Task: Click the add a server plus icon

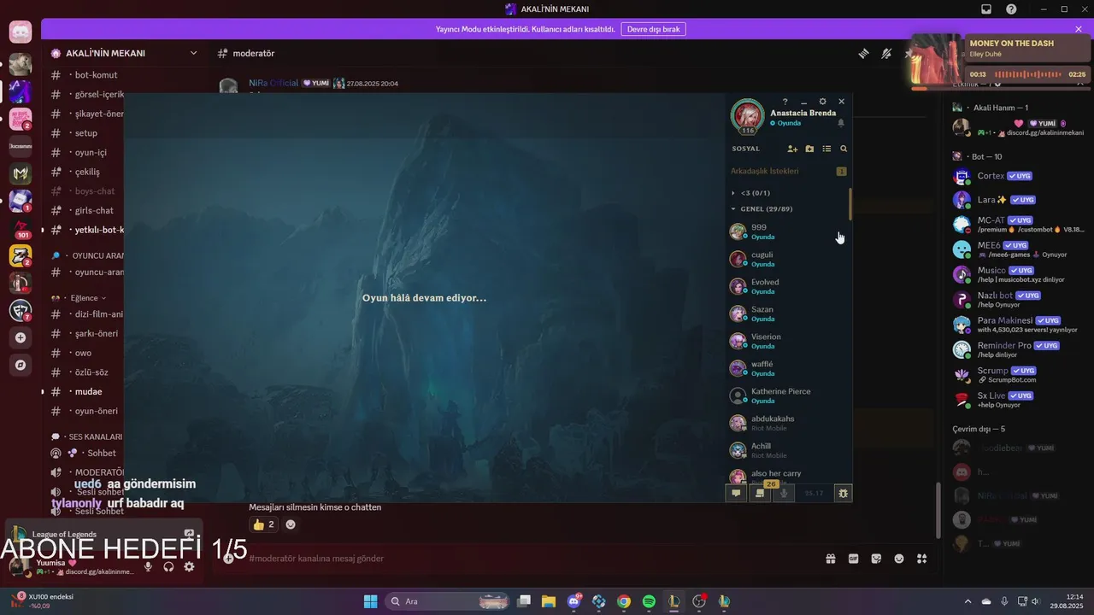Action: point(21,337)
